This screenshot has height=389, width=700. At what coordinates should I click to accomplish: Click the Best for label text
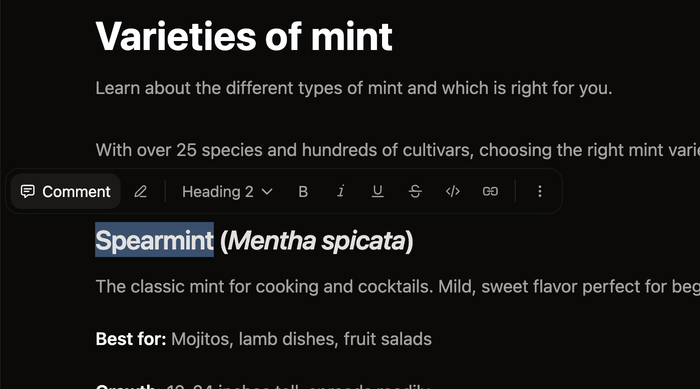[131, 338]
